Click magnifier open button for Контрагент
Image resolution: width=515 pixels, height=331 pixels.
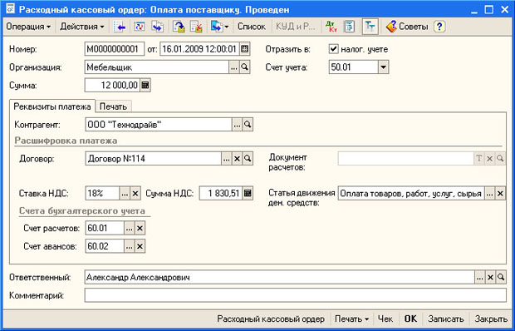click(248, 125)
